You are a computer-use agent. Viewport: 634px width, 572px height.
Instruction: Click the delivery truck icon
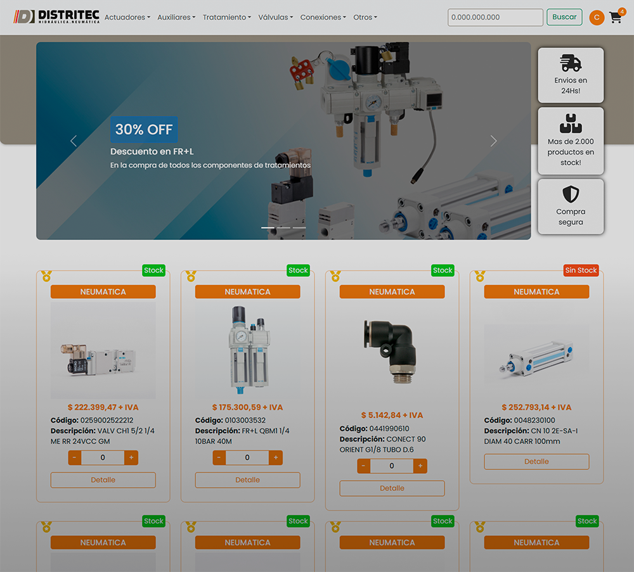571,63
